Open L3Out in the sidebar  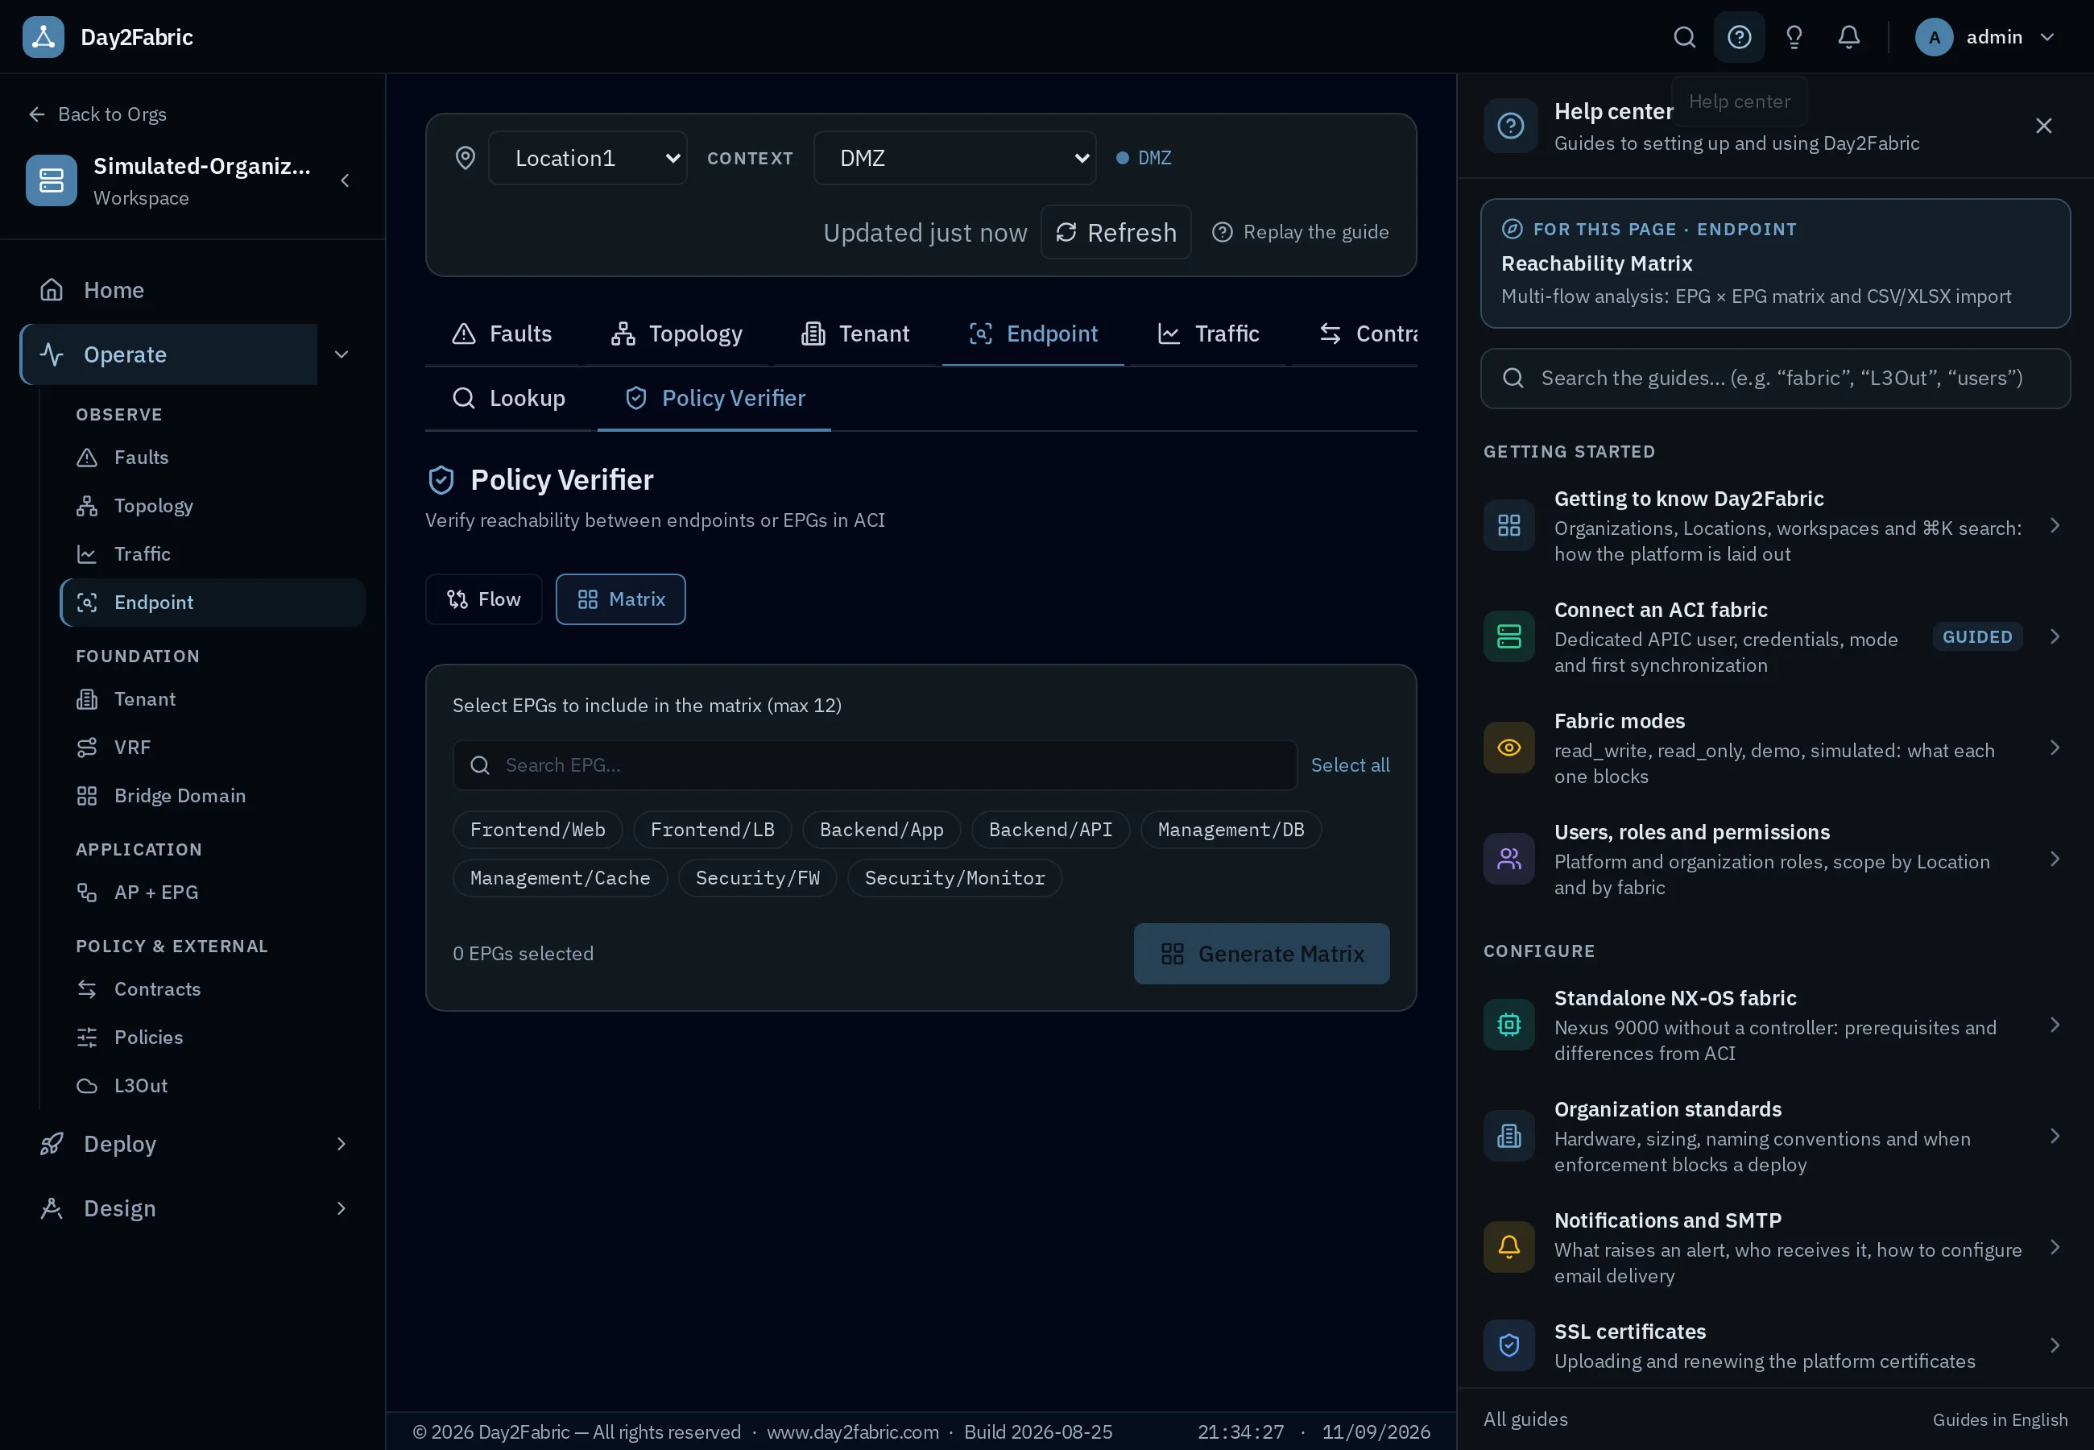[213, 1086]
